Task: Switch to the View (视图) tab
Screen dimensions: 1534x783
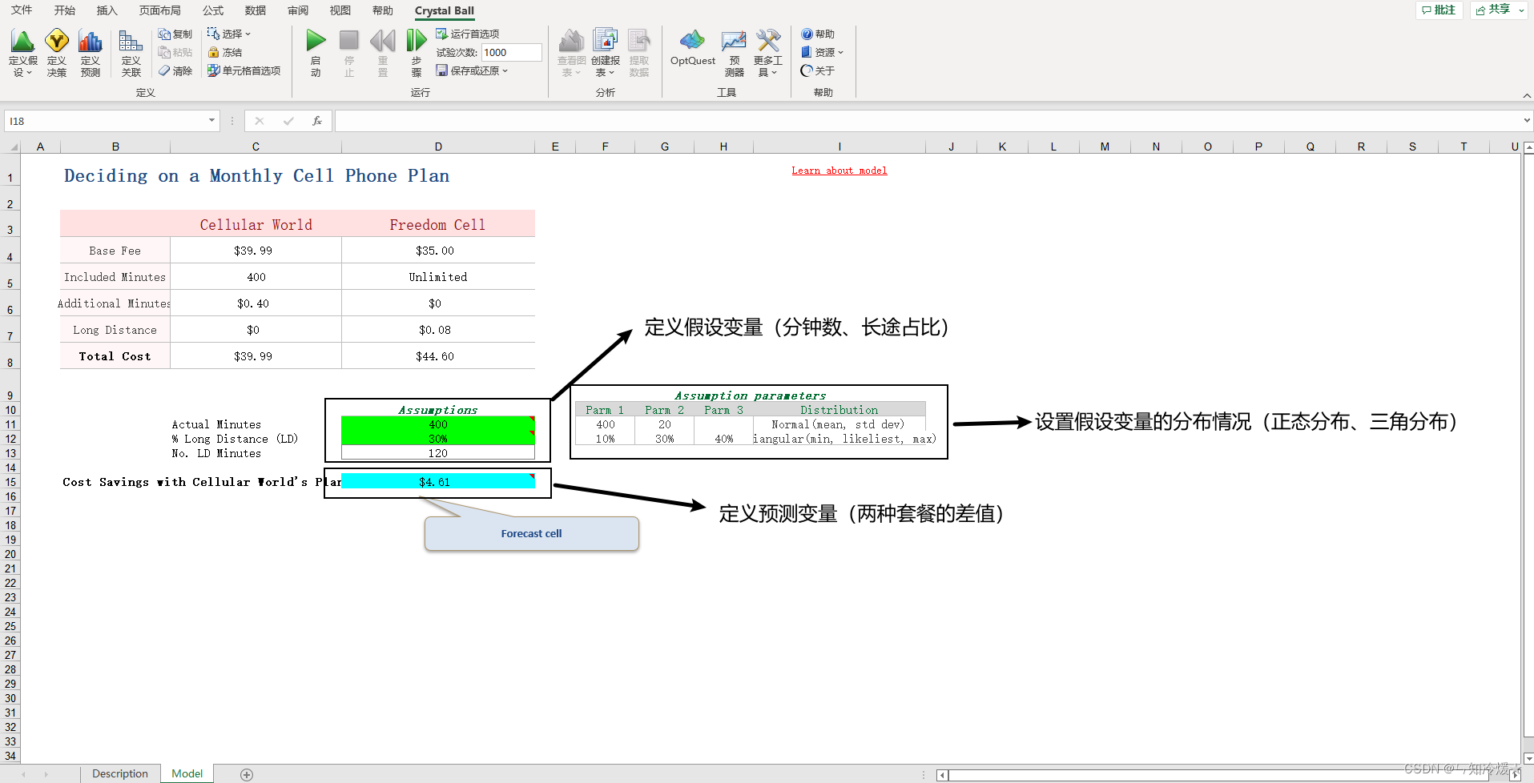Action: (340, 10)
